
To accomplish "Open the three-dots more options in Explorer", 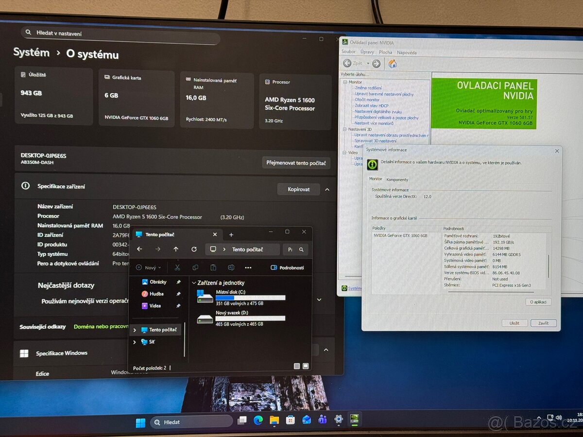I will [248, 268].
